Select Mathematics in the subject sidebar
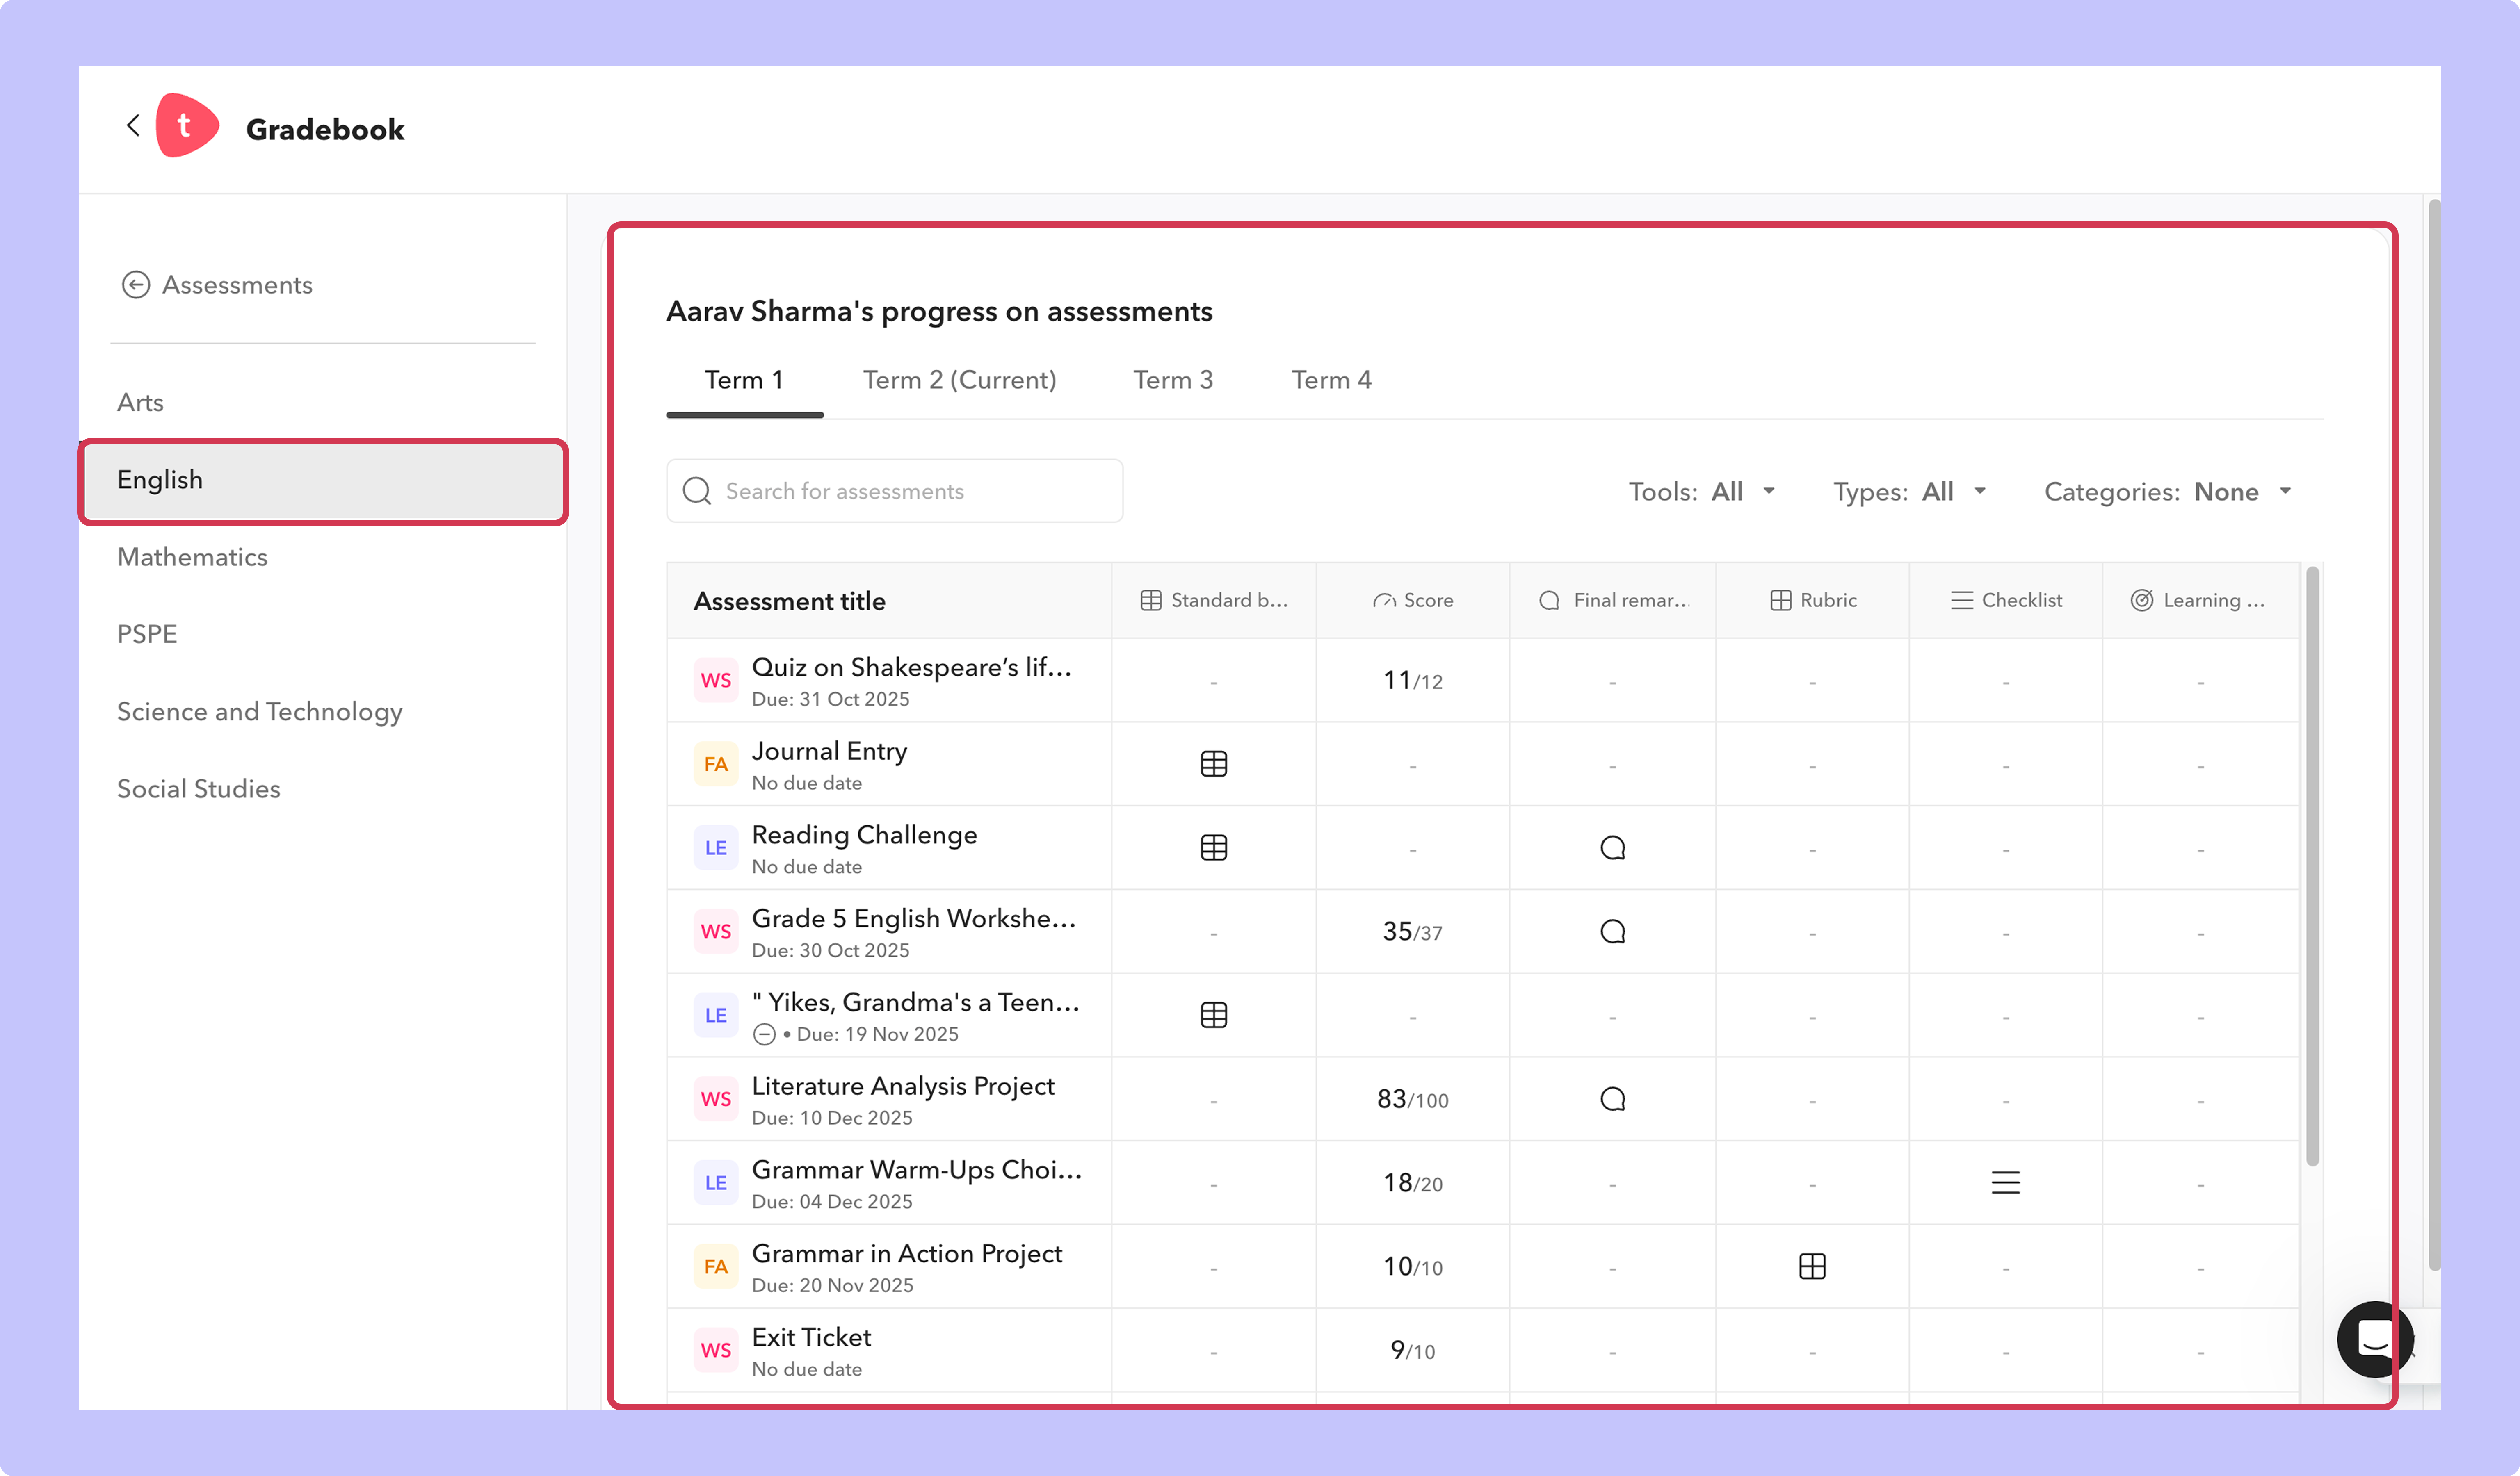This screenshot has height=1476, width=2520. click(x=192, y=558)
